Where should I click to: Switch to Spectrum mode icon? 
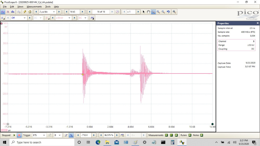[x=13, y=12]
